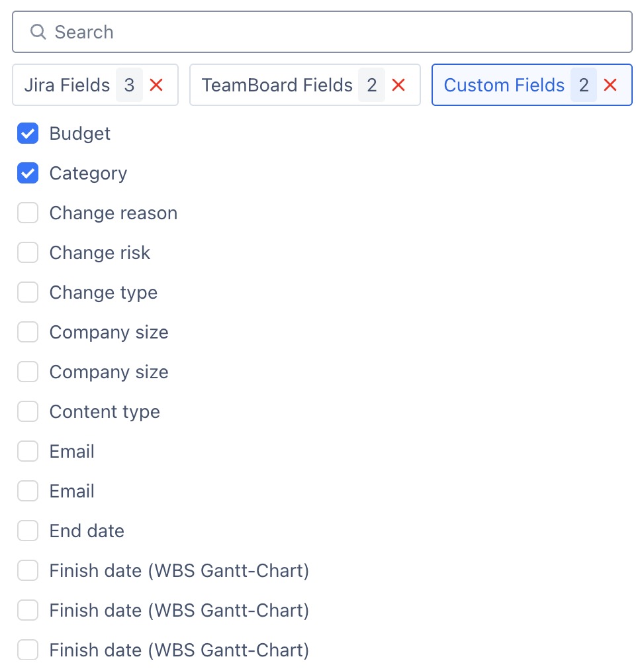Tick the first Email checkbox

coord(28,451)
